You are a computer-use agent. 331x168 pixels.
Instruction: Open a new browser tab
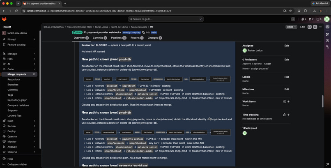[65, 3]
